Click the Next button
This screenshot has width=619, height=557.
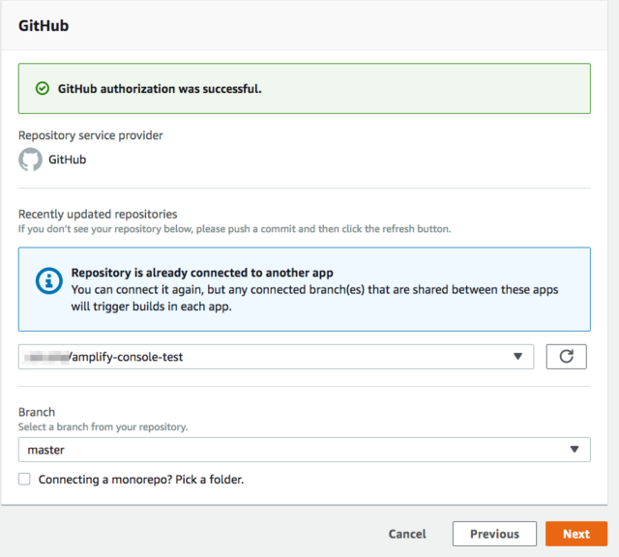576,534
